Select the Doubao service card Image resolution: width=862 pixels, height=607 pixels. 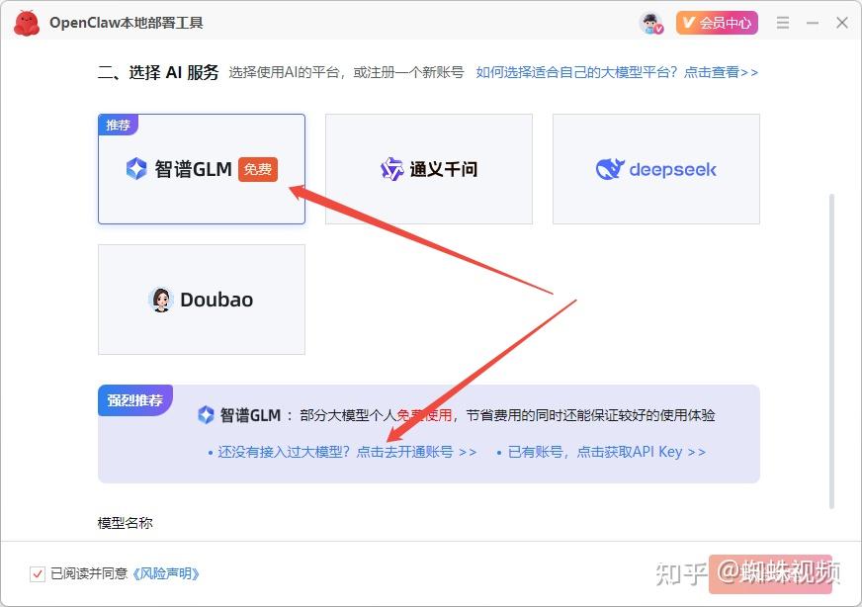202,300
